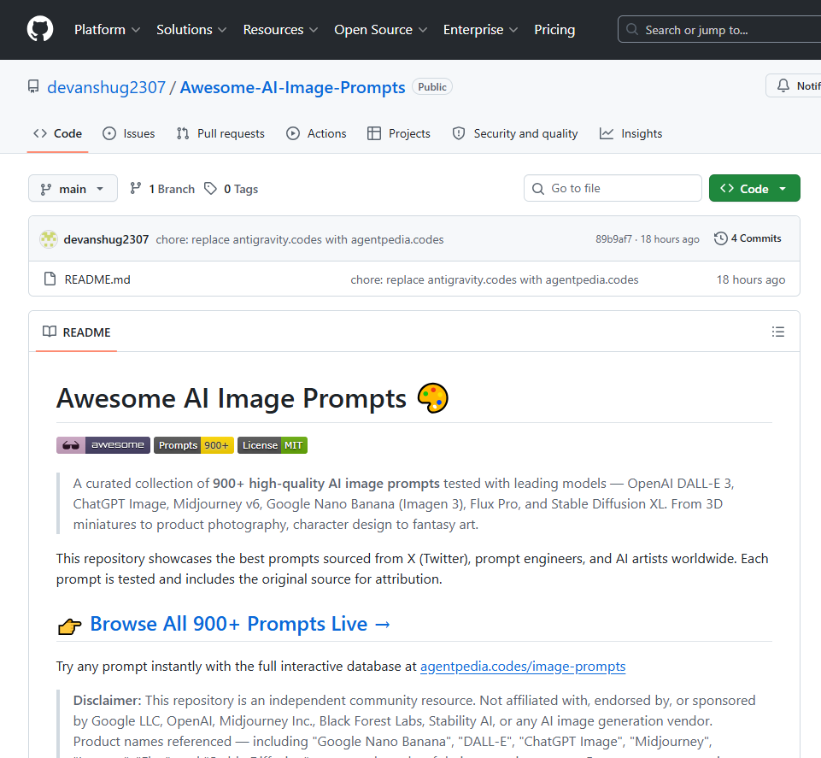The height and width of the screenshot is (758, 821).
Task: Select the Actions play icon
Action: pos(293,133)
